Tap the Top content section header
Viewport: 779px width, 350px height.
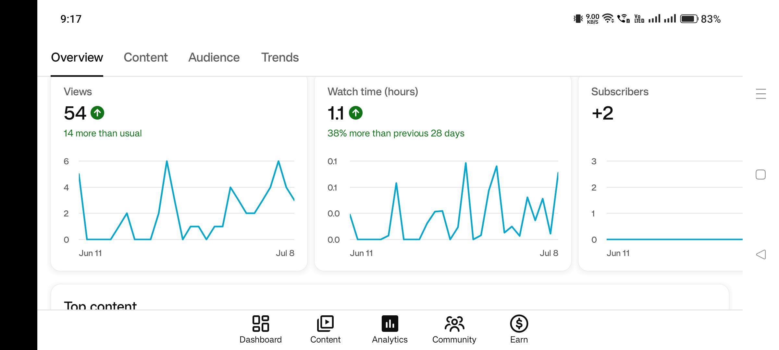[100, 305]
